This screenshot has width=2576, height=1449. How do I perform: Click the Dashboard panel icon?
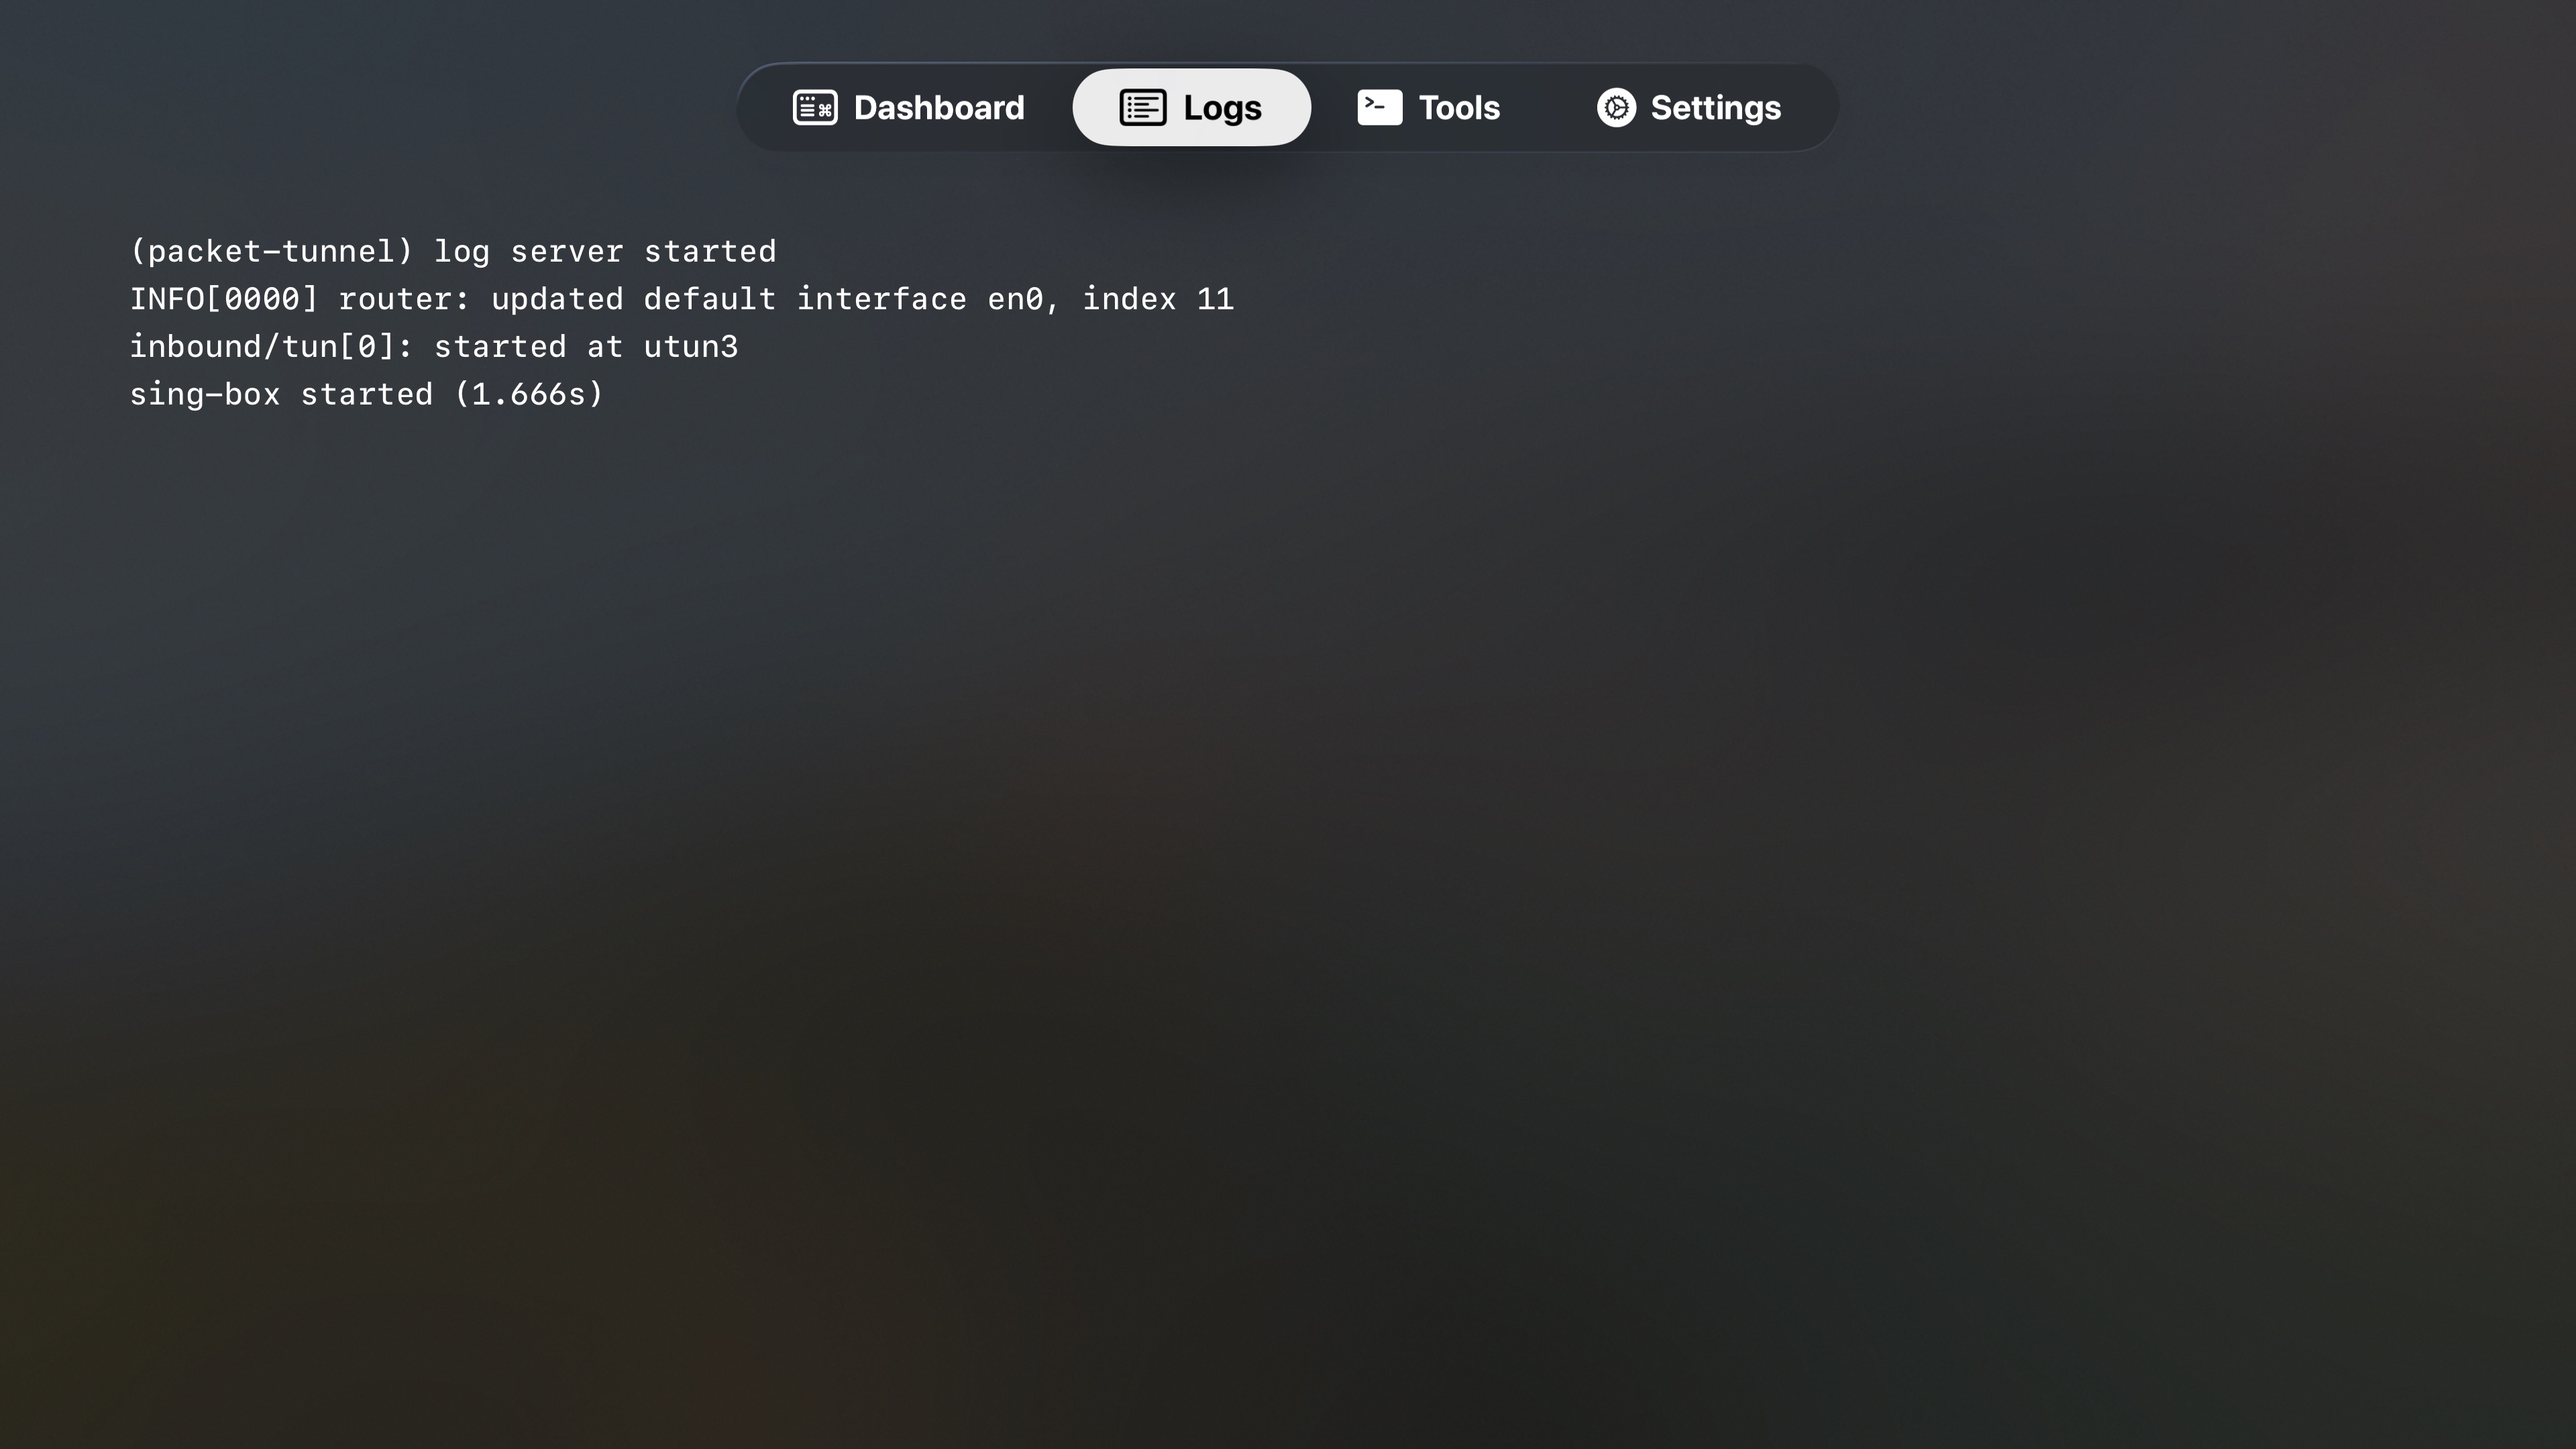pos(815,108)
